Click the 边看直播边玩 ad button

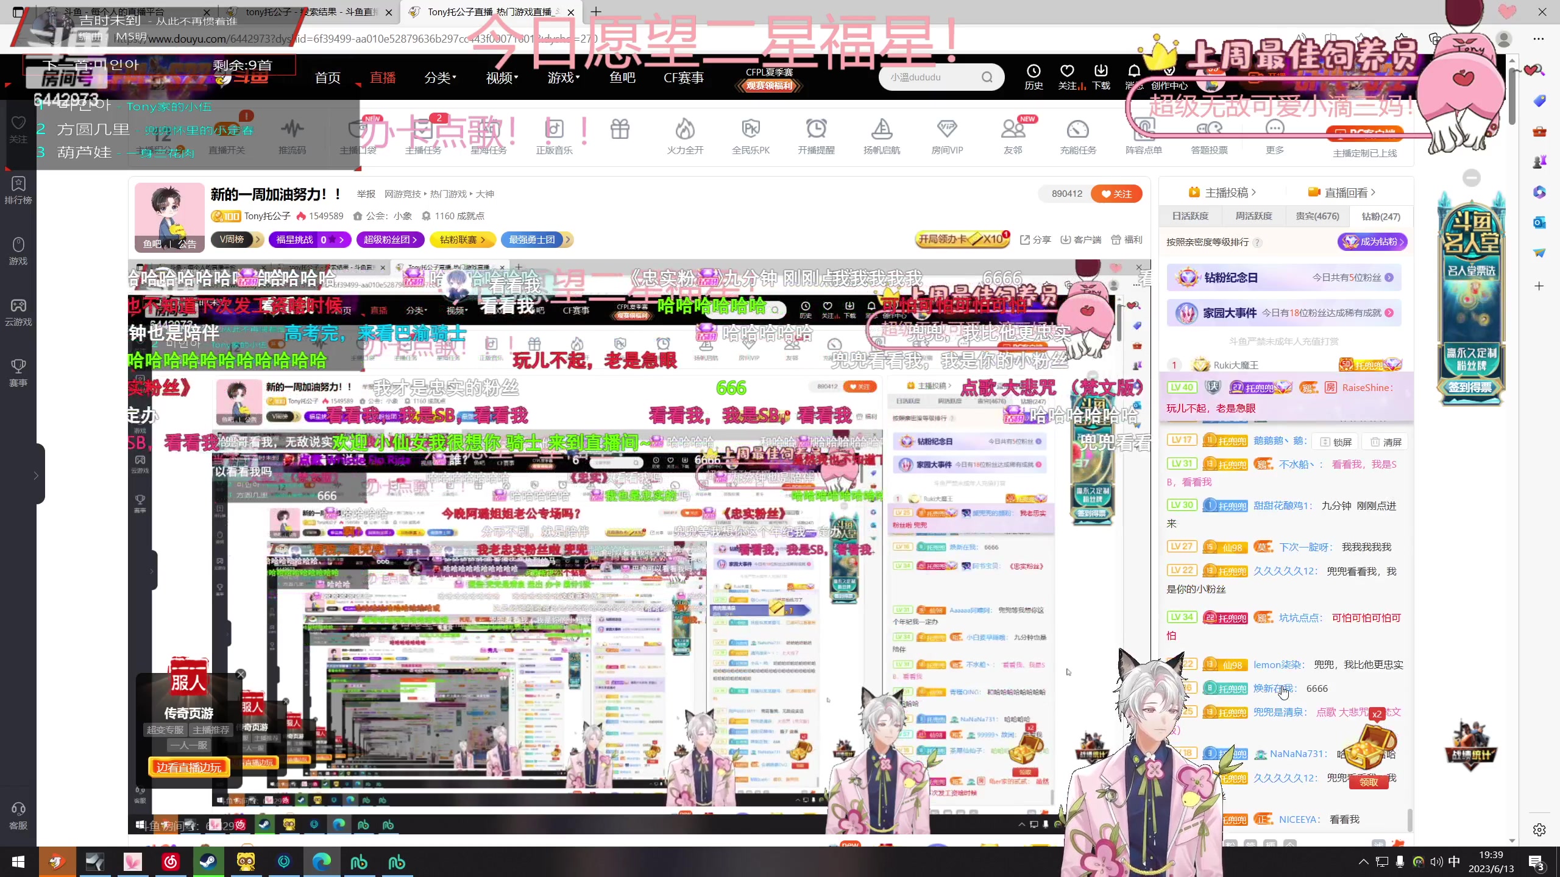coord(189,767)
